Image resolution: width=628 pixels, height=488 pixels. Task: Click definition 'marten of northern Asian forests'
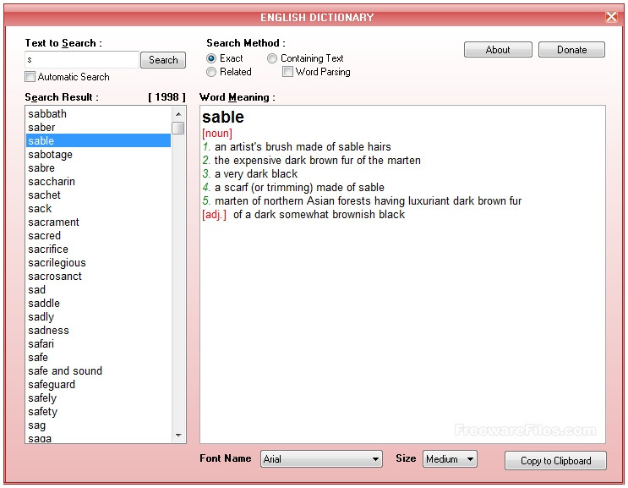pyautogui.click(x=368, y=200)
